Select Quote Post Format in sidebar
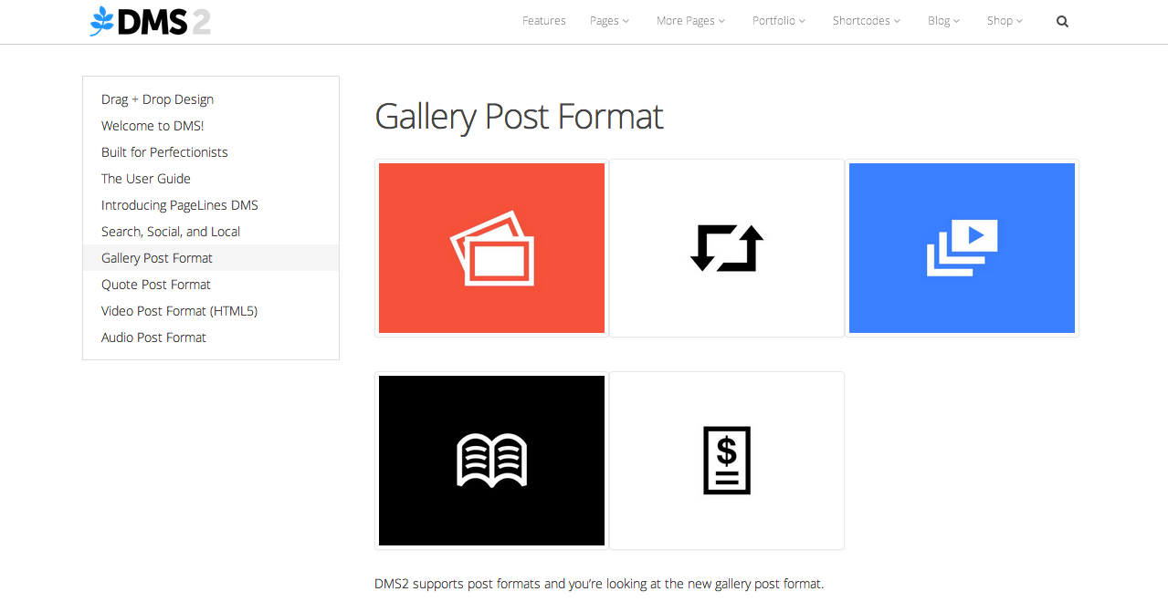Screen dimensions: 1168x602 (x=156, y=285)
